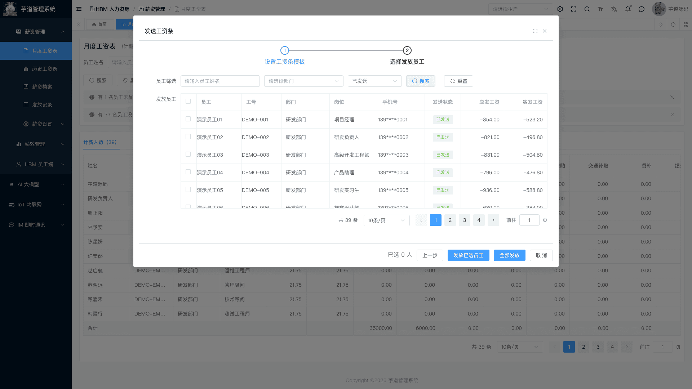This screenshot has height=389, width=692.
Task: Open 首页 tab
Action: coord(99,24)
